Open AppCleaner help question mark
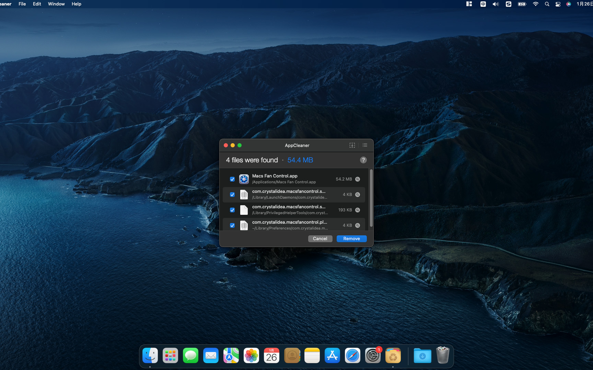Screen dimensions: 593x370 pos(363,160)
